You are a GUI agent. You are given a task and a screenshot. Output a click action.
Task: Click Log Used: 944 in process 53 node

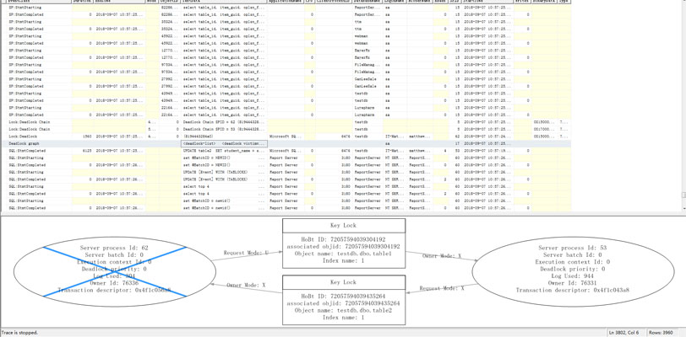click(x=573, y=275)
